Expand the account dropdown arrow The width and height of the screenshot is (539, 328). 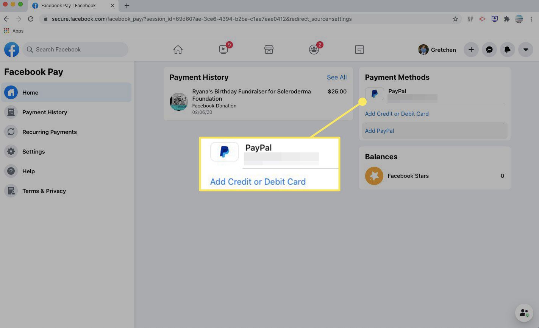pyautogui.click(x=526, y=50)
